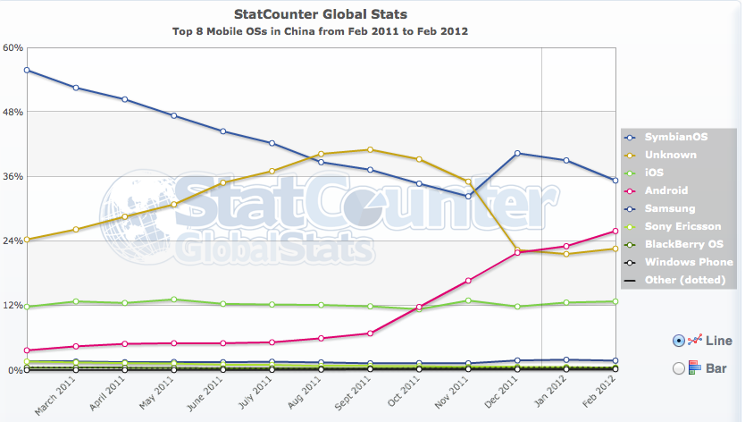Click the Unknown legend marker icon
Screen dimensions: 745x422
tap(631, 155)
